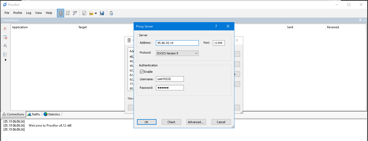
Task: Open the Log menu
Action: pyautogui.click(x=28, y=13)
